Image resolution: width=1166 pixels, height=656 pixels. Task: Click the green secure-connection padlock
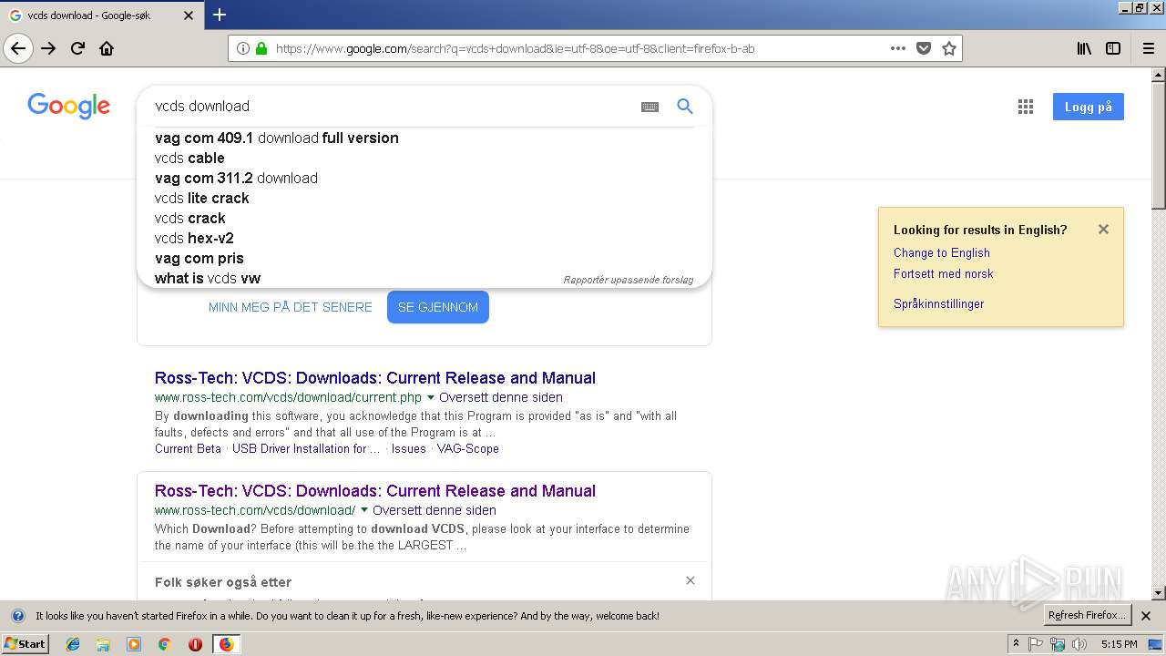261,48
